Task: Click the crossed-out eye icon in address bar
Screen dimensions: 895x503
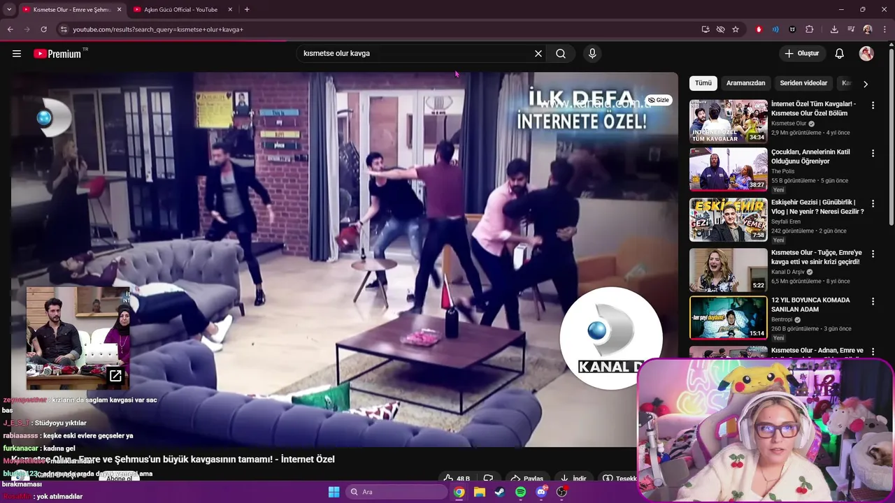Action: [720, 29]
